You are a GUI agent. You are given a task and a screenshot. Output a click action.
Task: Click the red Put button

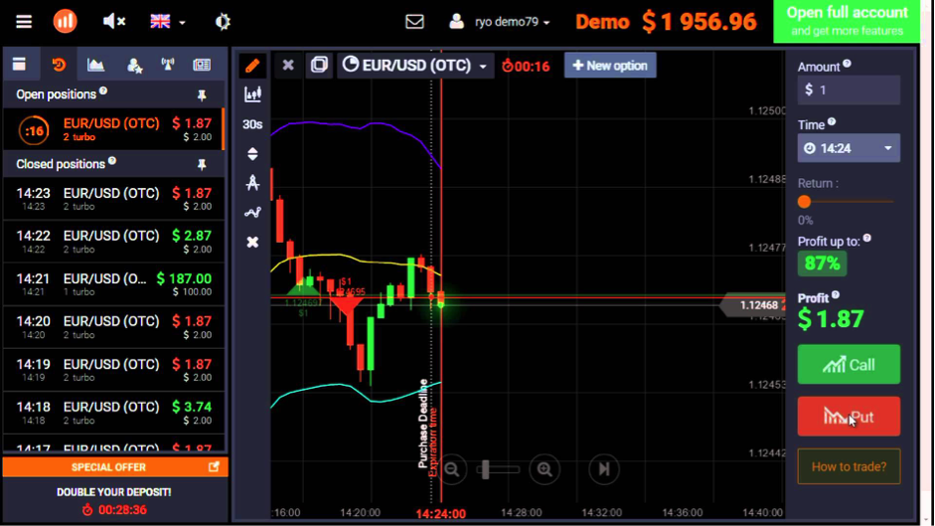coord(849,417)
